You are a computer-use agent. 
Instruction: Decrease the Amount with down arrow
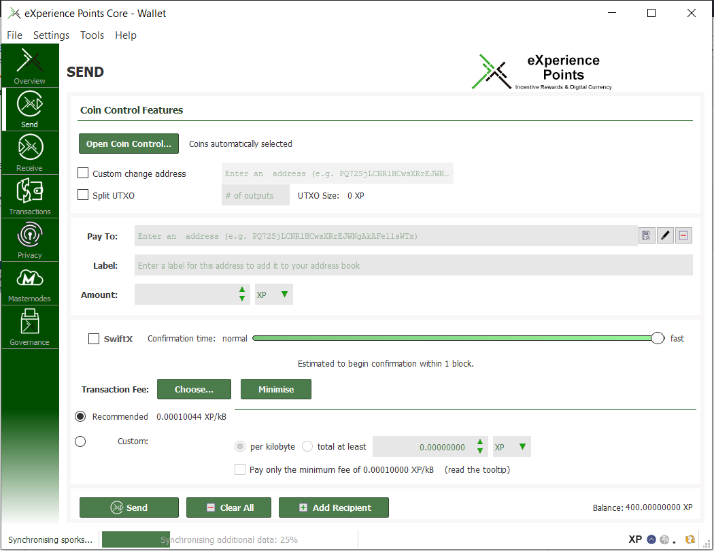click(x=242, y=299)
